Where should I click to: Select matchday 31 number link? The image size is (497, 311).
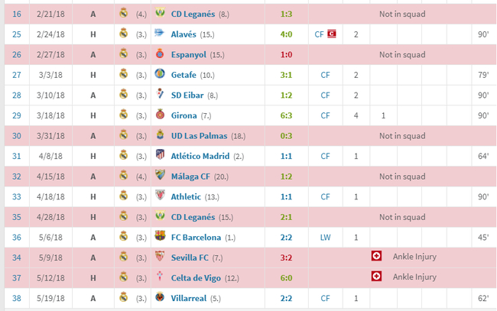pos(17,156)
